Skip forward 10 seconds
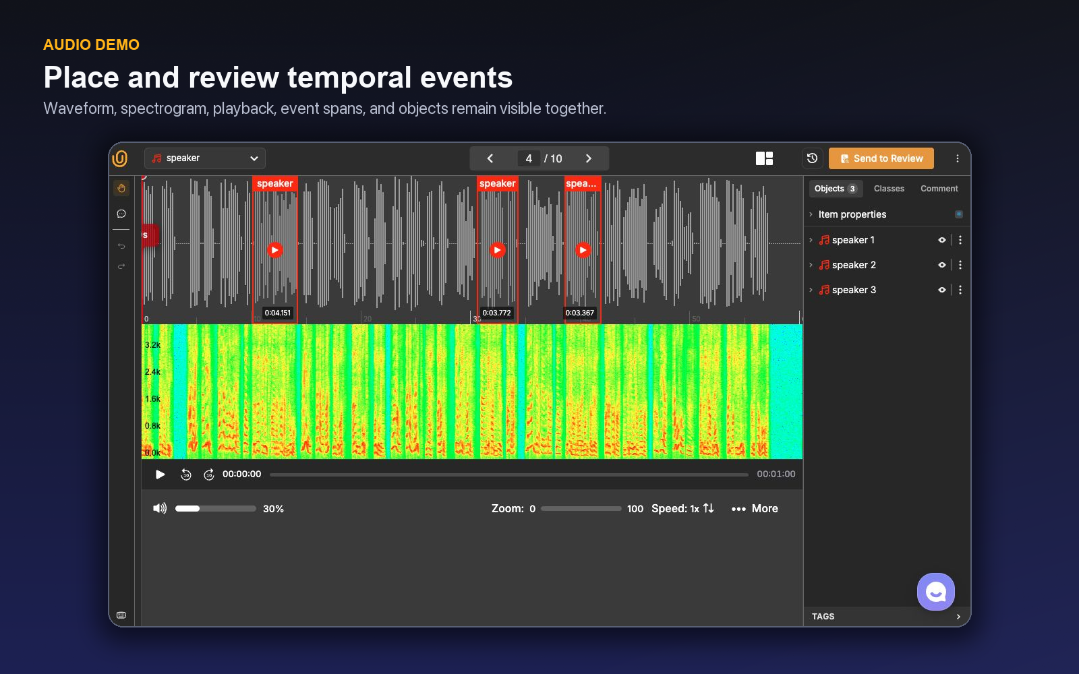 (x=209, y=474)
